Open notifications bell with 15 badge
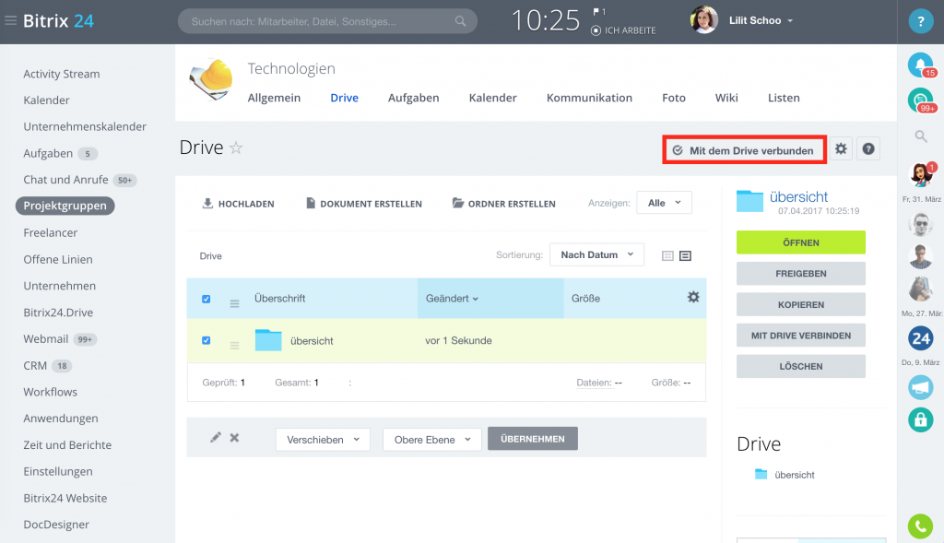944x543 pixels. (921, 65)
